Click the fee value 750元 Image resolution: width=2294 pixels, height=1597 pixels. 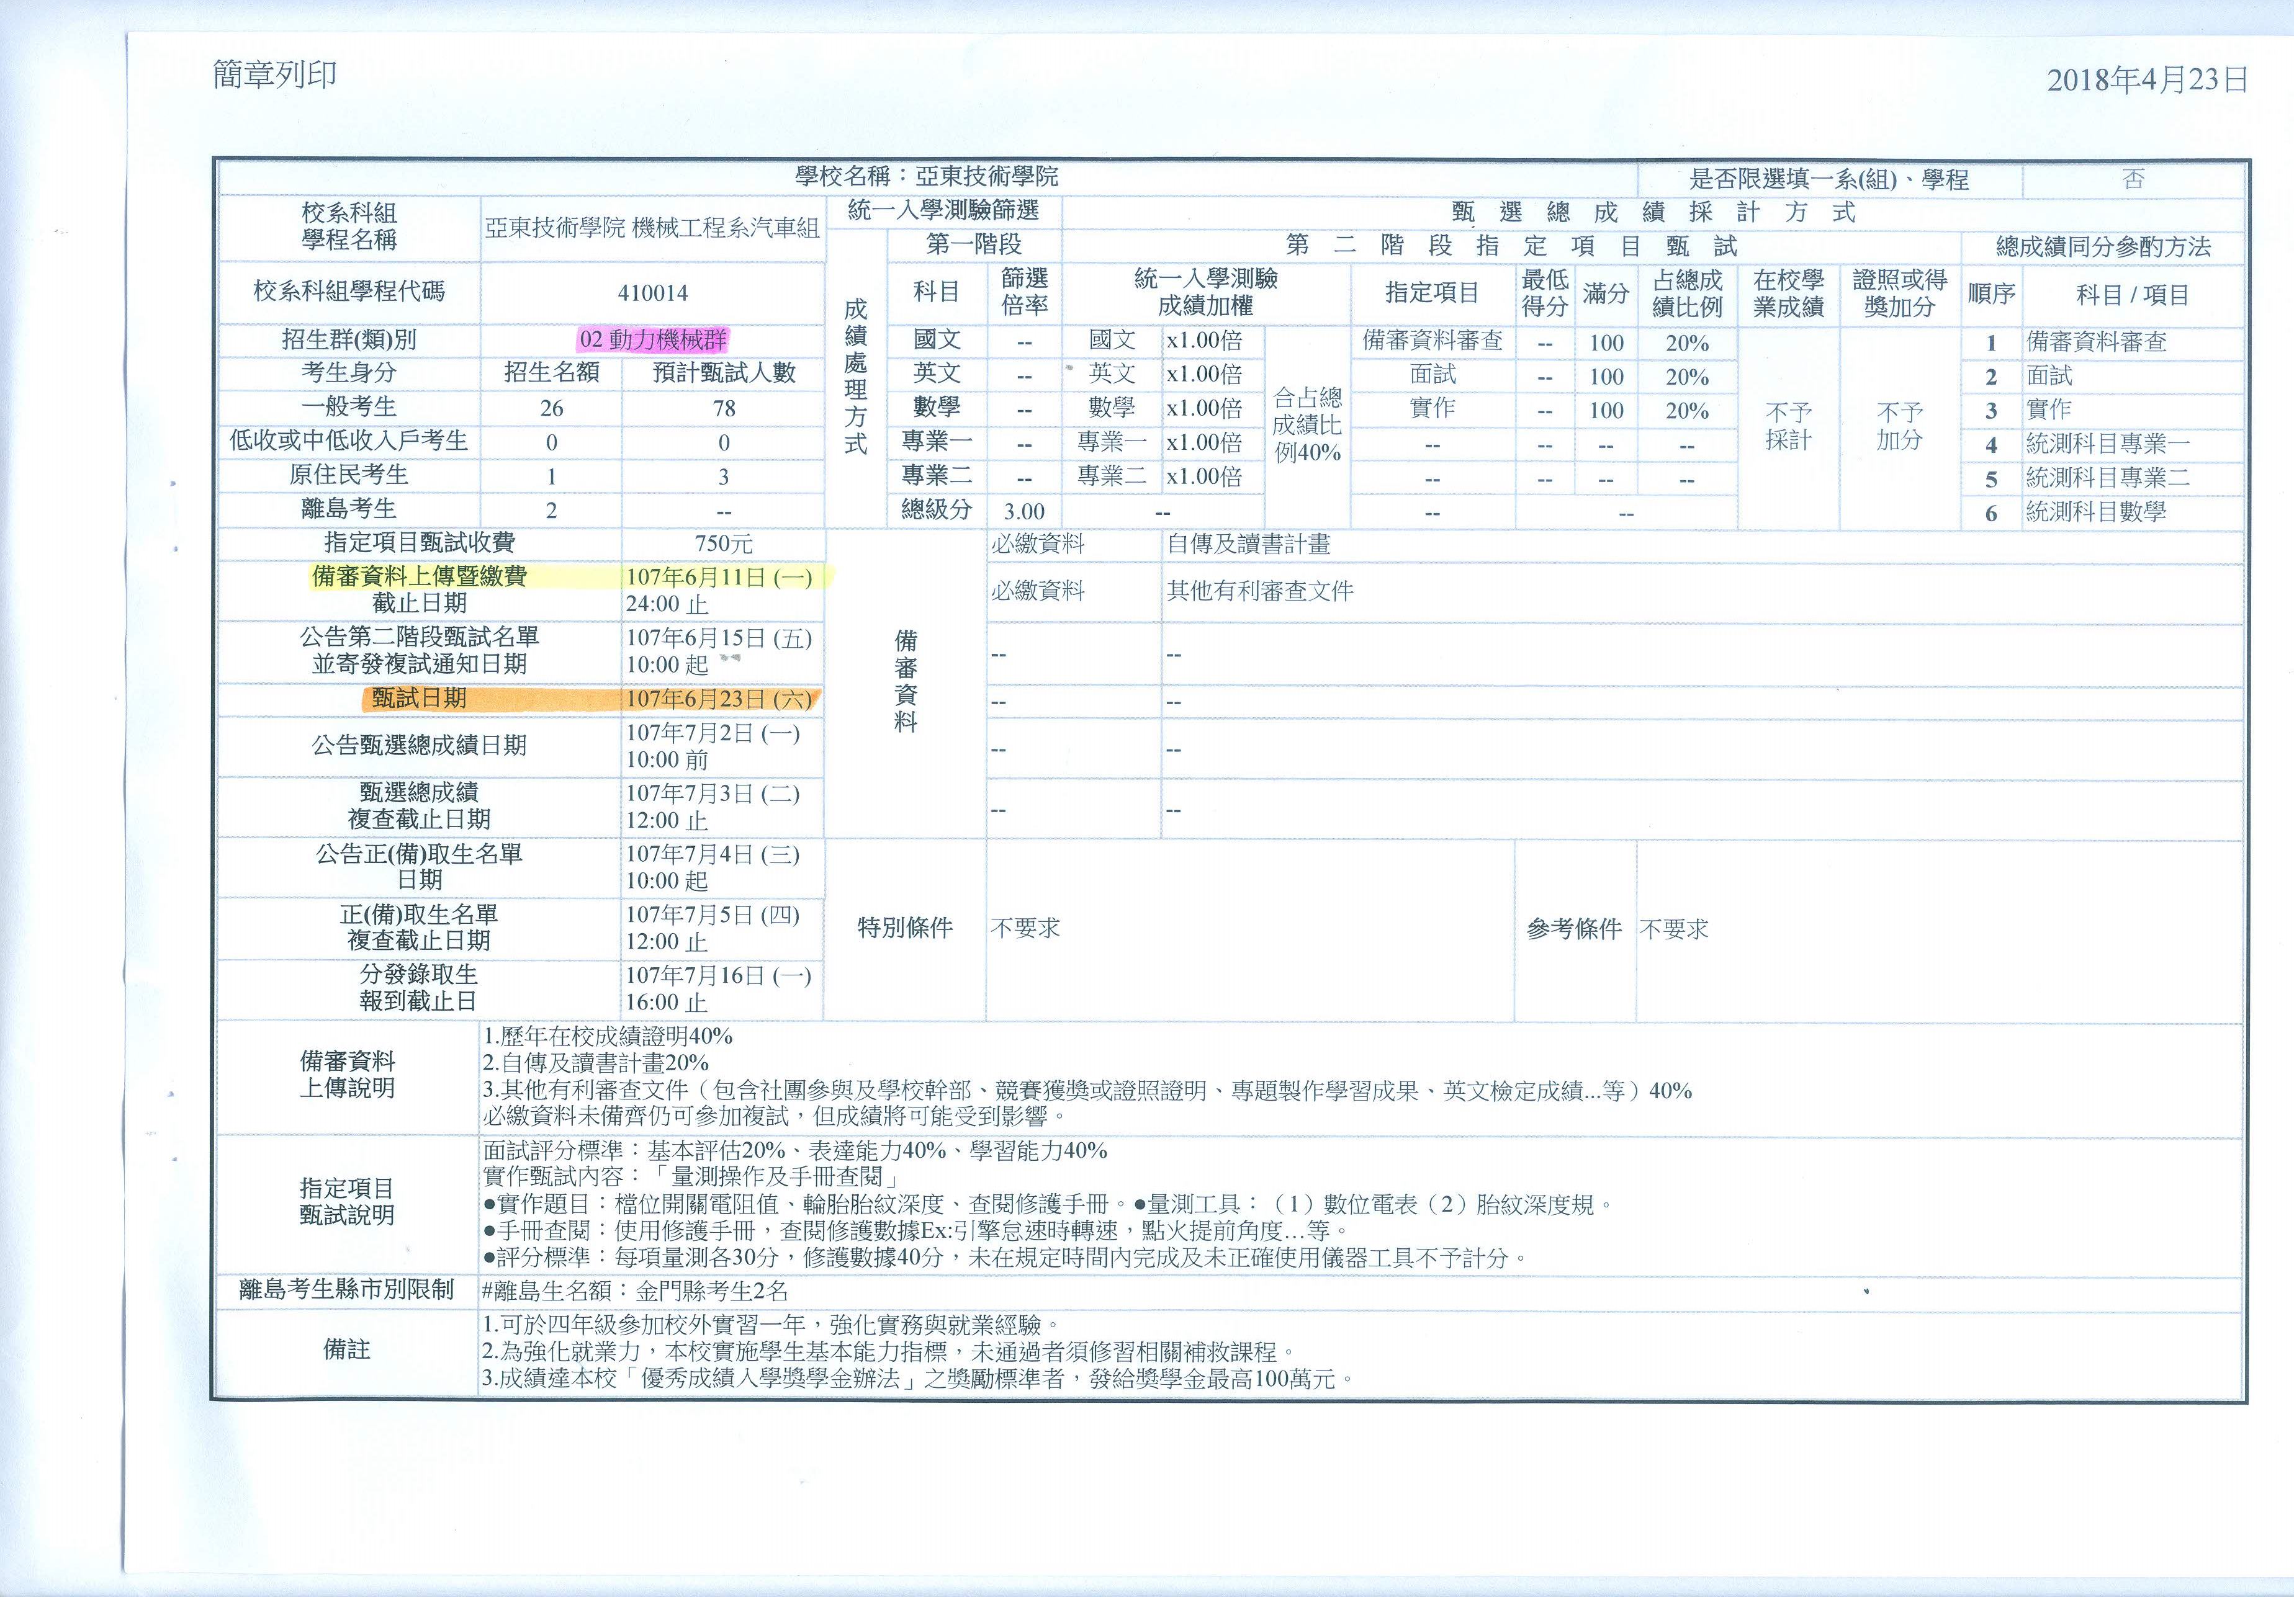click(x=723, y=544)
